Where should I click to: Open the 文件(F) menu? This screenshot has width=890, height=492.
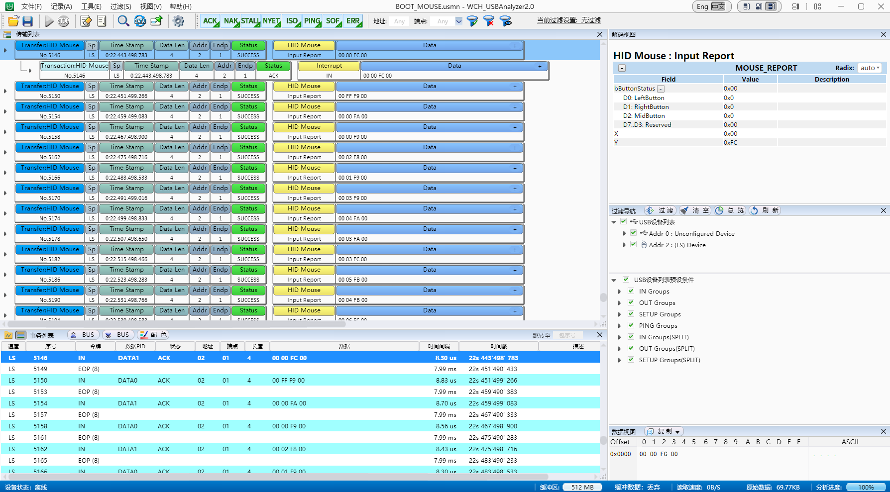point(31,6)
